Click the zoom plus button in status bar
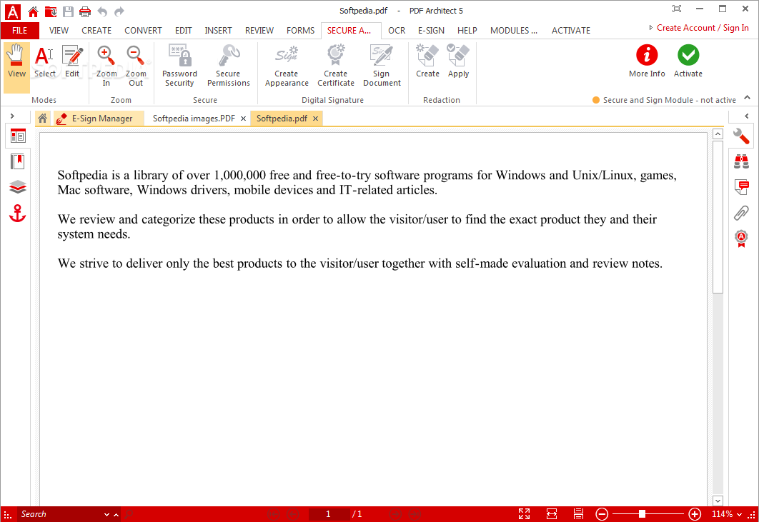Viewport: 759px width, 522px height. (x=695, y=513)
